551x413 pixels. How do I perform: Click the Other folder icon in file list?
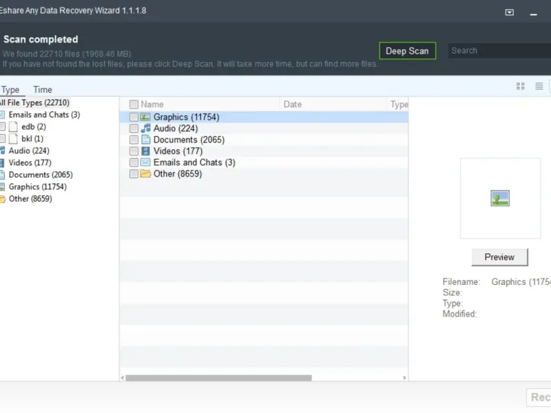(145, 173)
